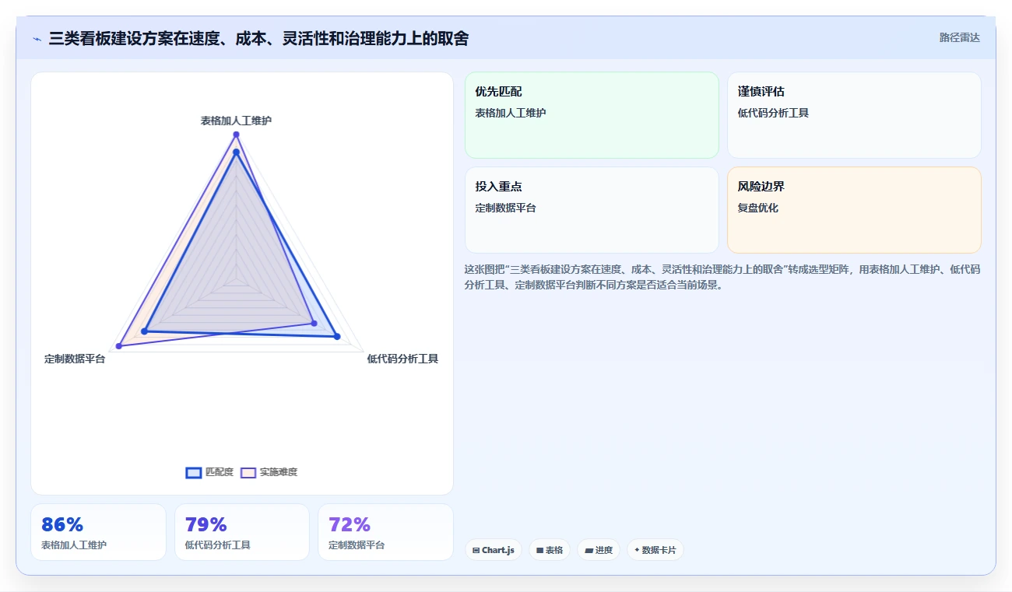
Task: Select the 表格 tag chip
Action: [550, 550]
